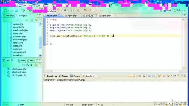189x106 pixels.
Task: Collapse all search results
Action: (154, 76)
